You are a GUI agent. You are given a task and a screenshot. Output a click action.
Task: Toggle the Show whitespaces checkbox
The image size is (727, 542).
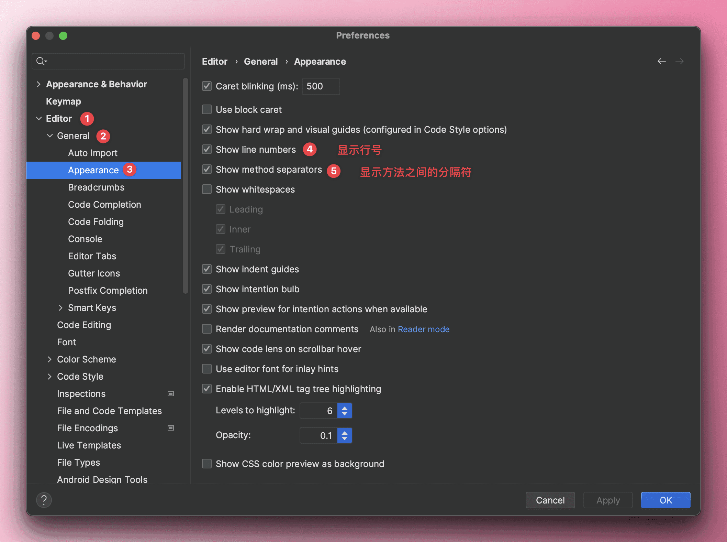coord(207,189)
